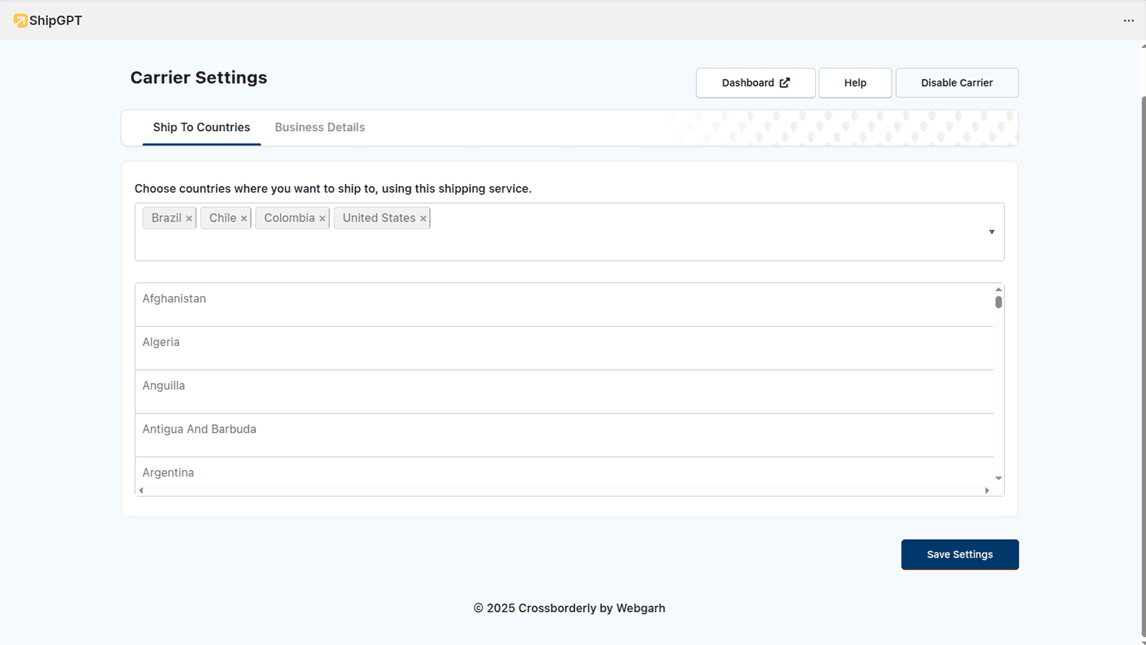The width and height of the screenshot is (1146, 645).
Task: Save the carrier settings
Action: [960, 555]
